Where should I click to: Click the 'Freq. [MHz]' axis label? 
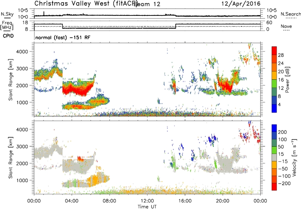click(x=7, y=26)
